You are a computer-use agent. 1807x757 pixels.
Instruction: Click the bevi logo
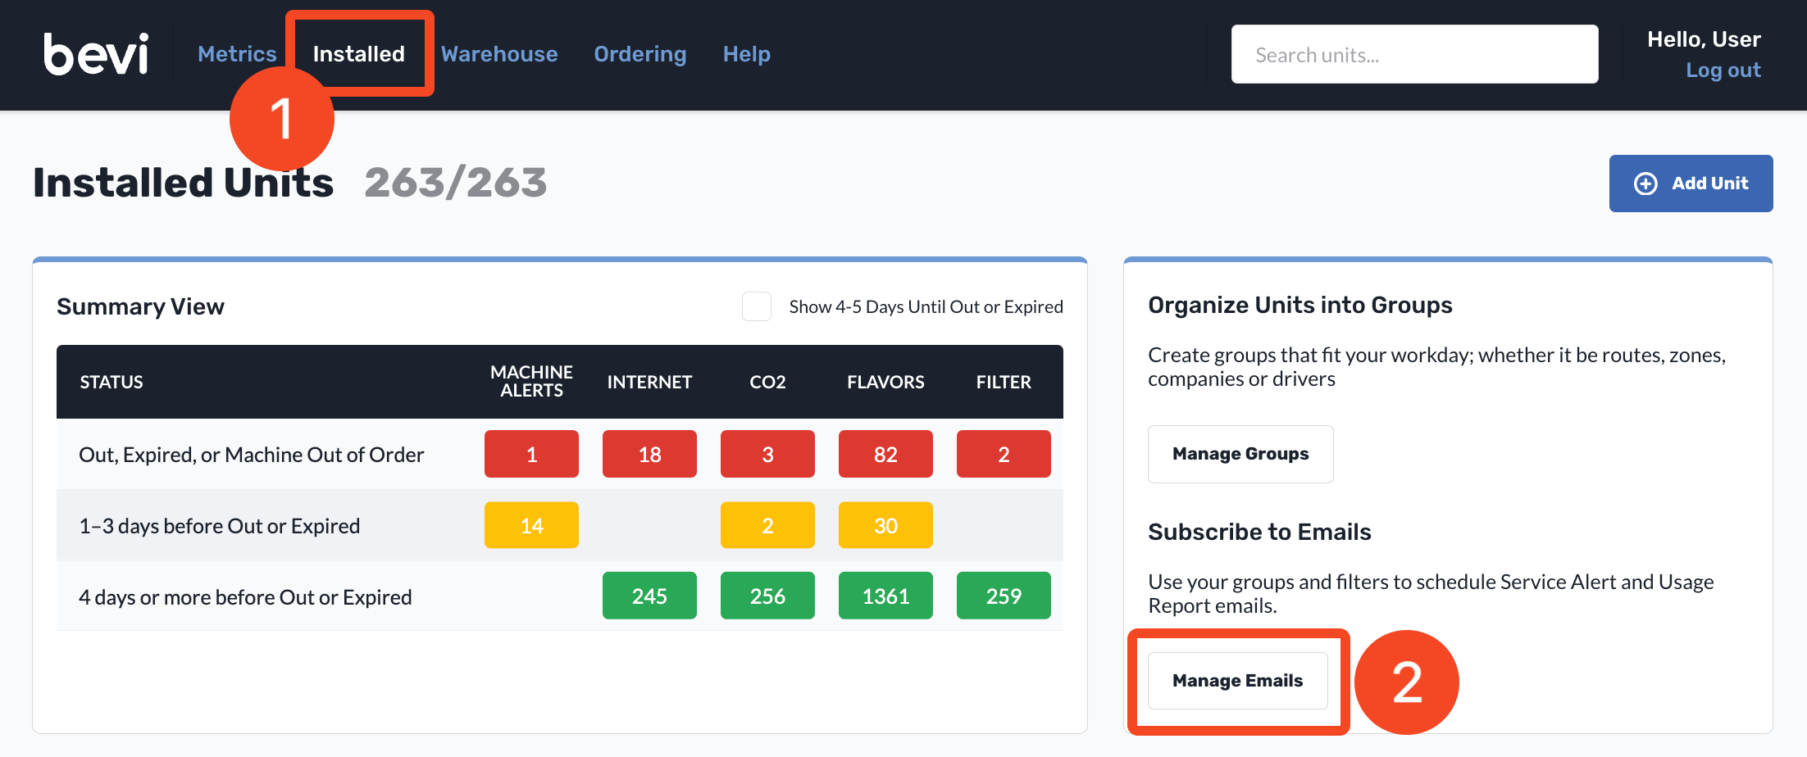(96, 54)
